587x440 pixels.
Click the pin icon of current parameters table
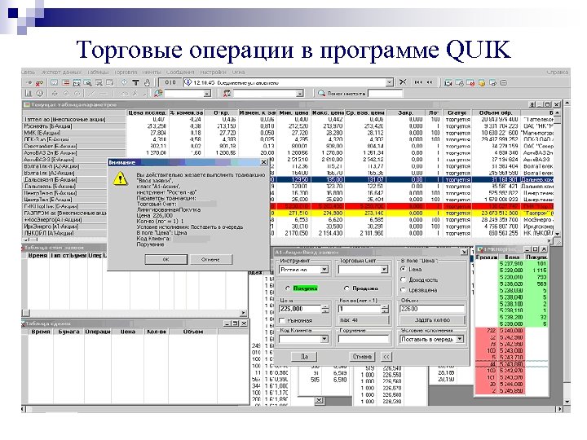coord(532,104)
